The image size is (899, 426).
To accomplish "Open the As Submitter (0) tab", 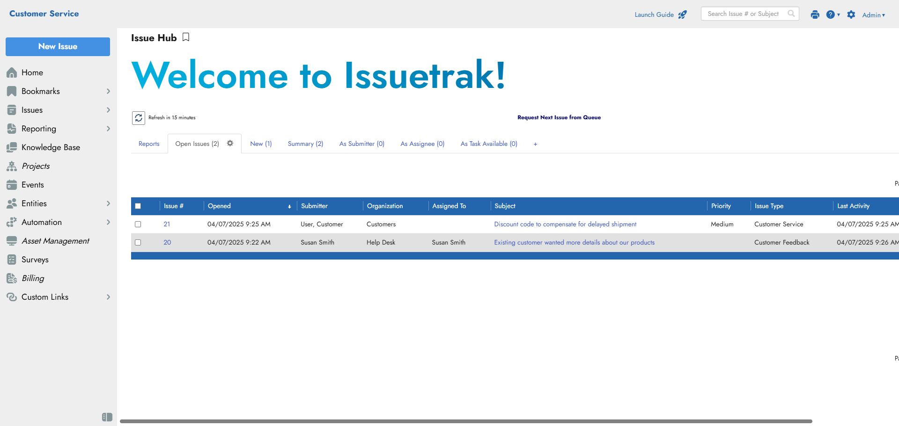I will point(362,144).
